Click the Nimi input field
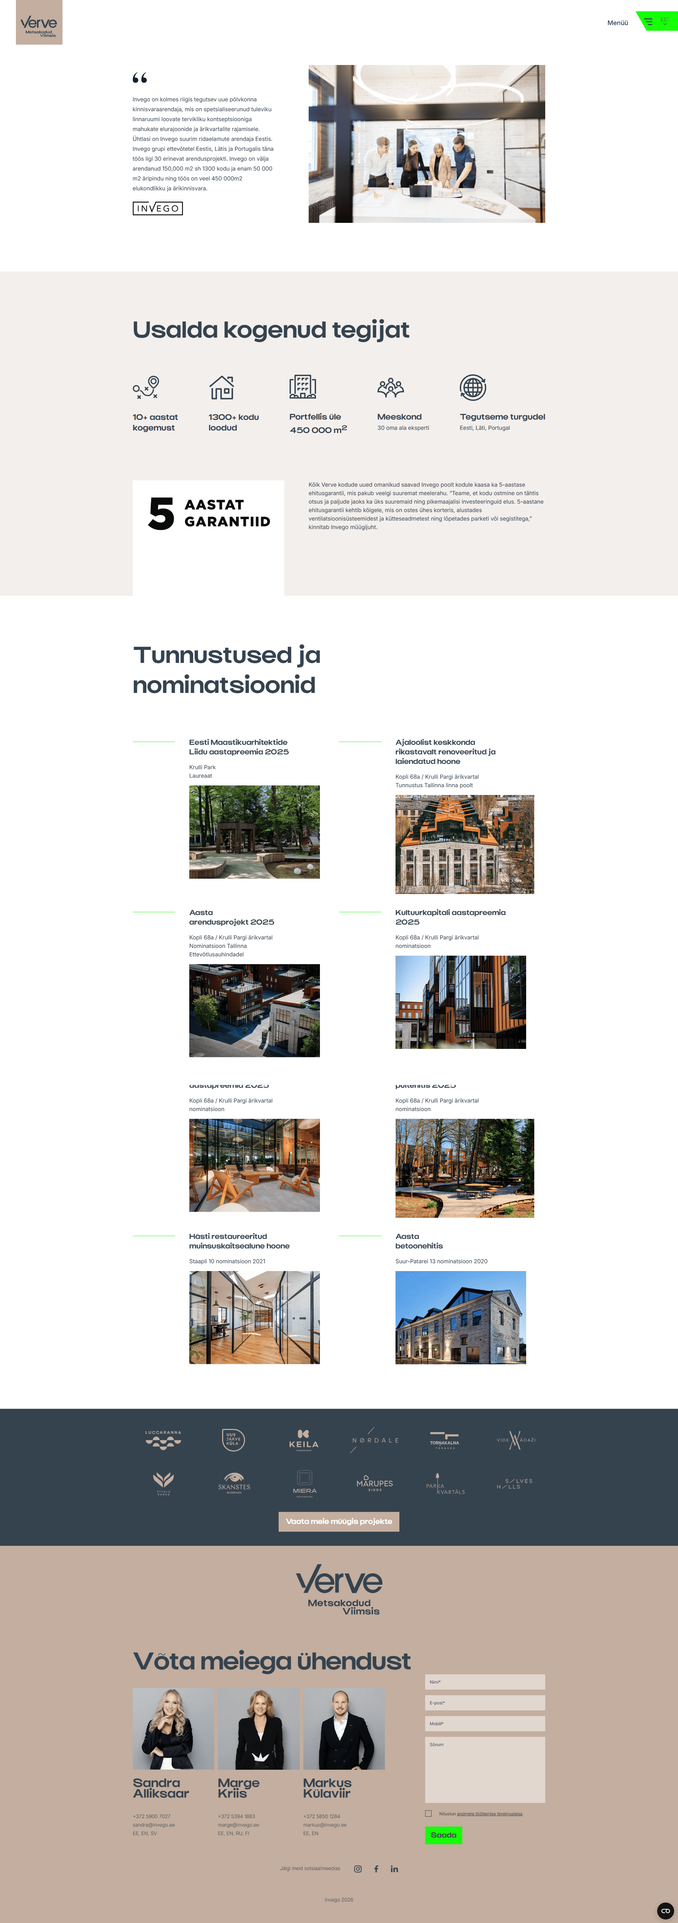Screen dimensions: 678x1923 click(x=485, y=1682)
